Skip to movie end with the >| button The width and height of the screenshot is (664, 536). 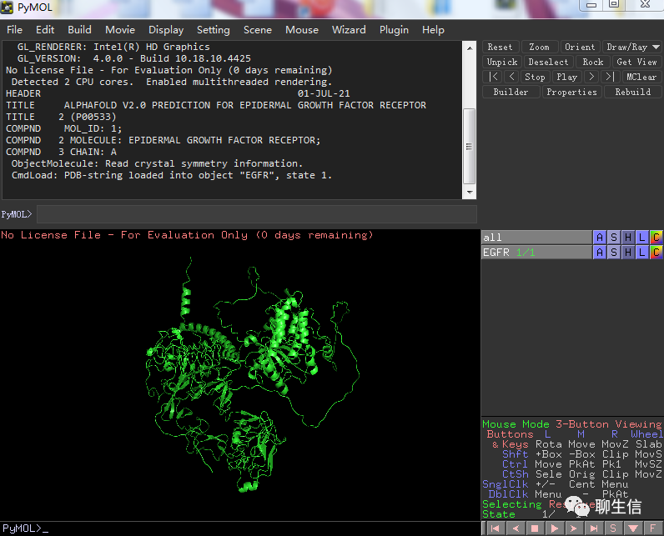click(610, 77)
